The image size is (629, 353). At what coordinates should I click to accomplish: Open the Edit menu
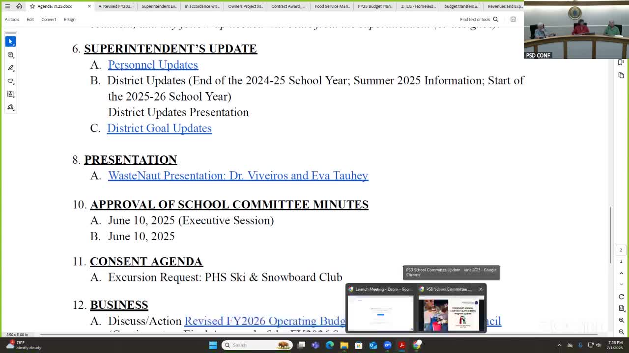click(x=30, y=20)
